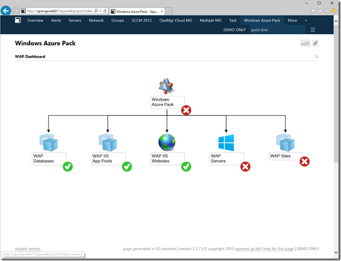The image size is (341, 261).
Task: Expand the More navigation menu
Action: click(292, 20)
